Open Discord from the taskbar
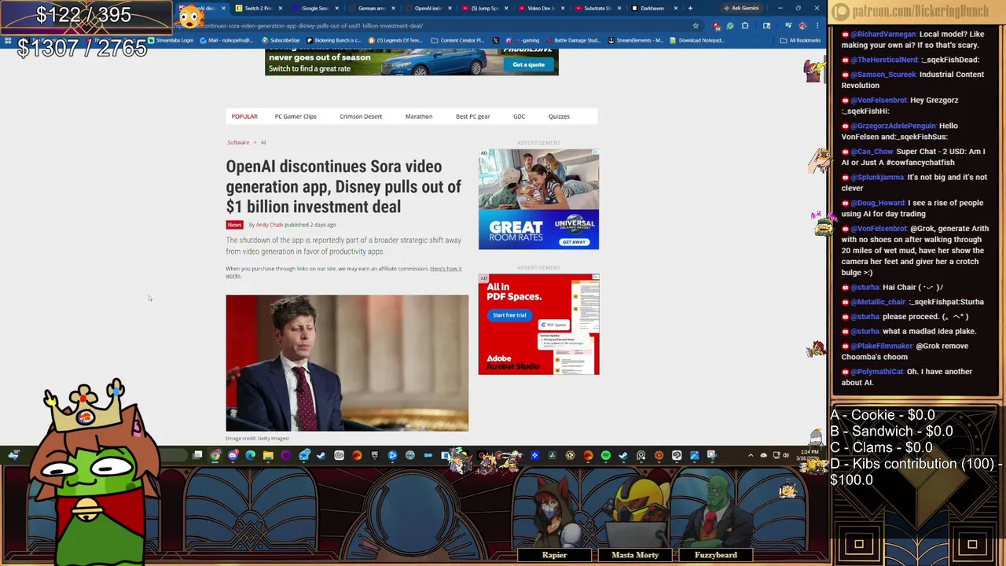The image size is (1006, 566). [233, 455]
